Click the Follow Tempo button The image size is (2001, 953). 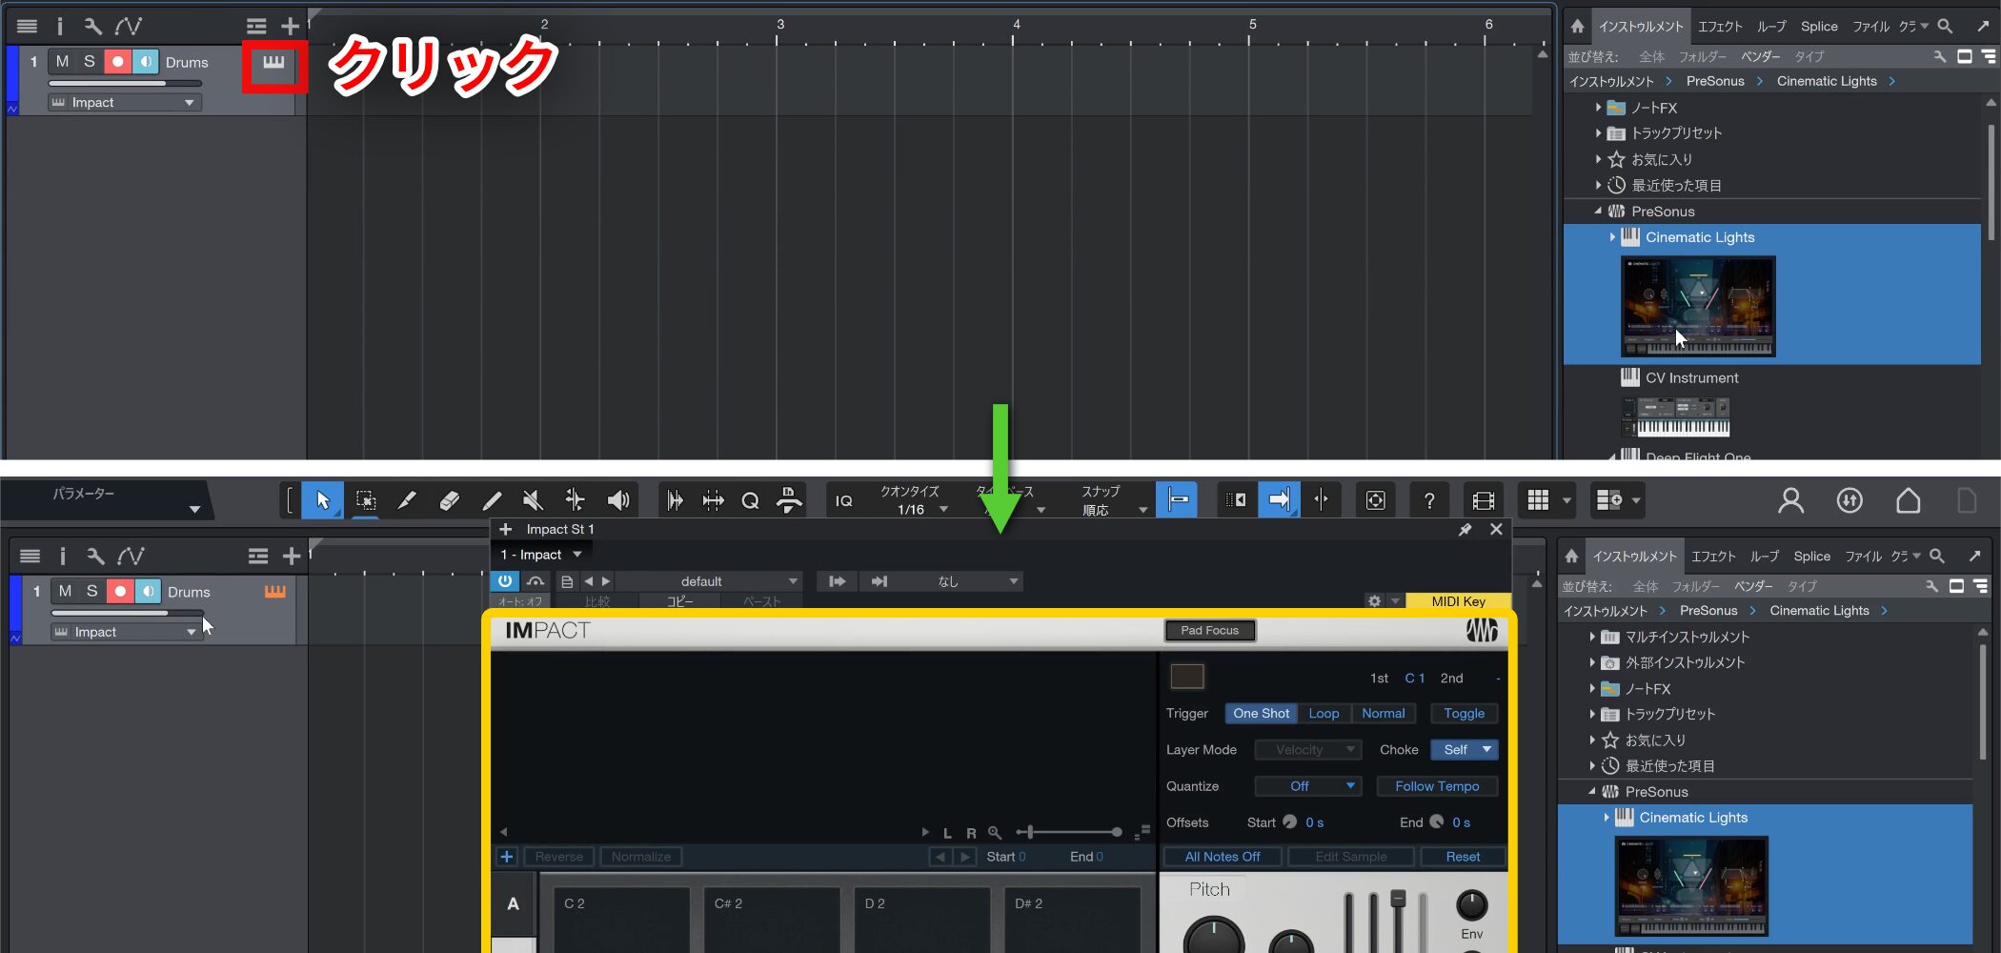[1436, 786]
